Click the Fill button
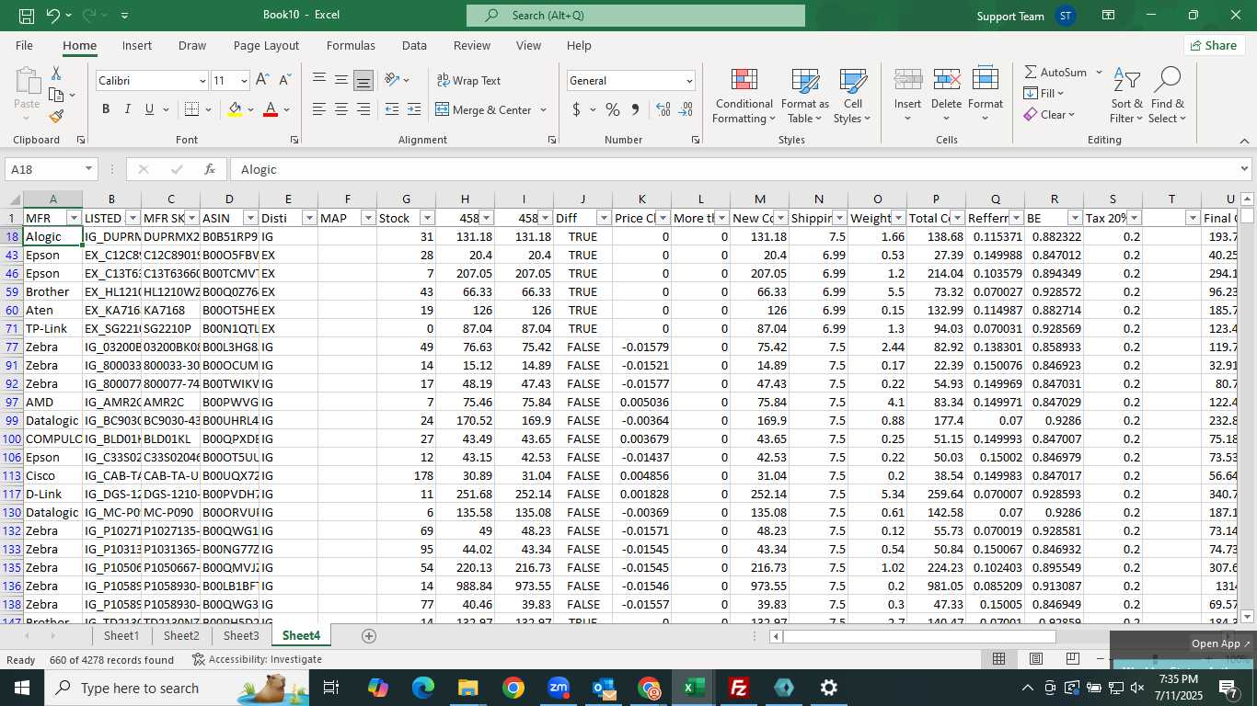1257x706 pixels. 1044,93
